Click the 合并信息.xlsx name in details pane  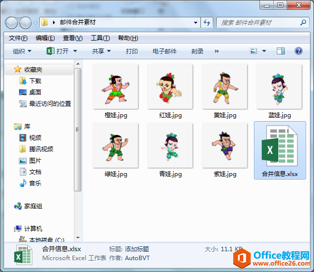[x=62, y=249]
